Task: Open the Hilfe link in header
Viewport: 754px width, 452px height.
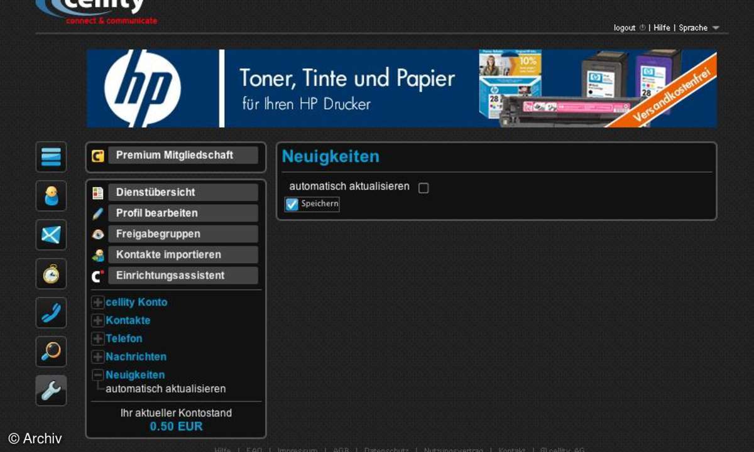Action: pyautogui.click(x=662, y=28)
